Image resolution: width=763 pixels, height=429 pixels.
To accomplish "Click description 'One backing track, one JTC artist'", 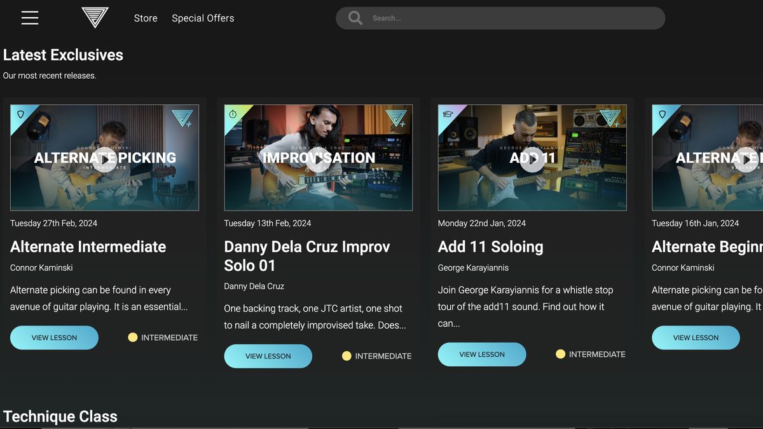I will 315,317.
